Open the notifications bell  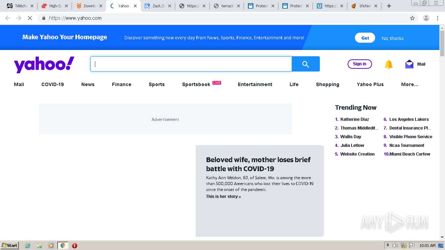click(389, 64)
